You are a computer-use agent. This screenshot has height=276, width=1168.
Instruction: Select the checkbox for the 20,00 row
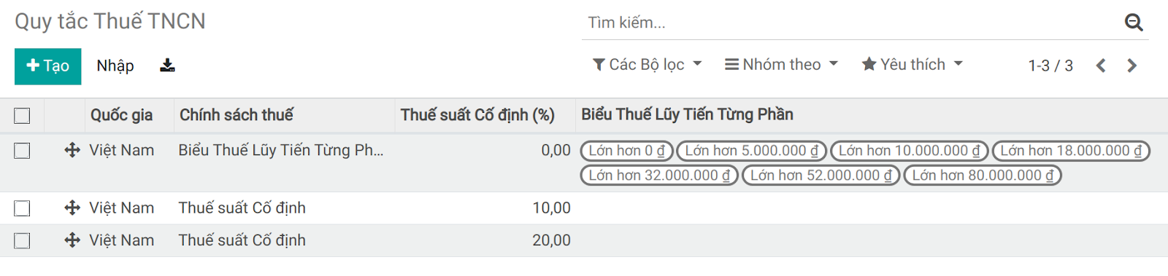22,240
